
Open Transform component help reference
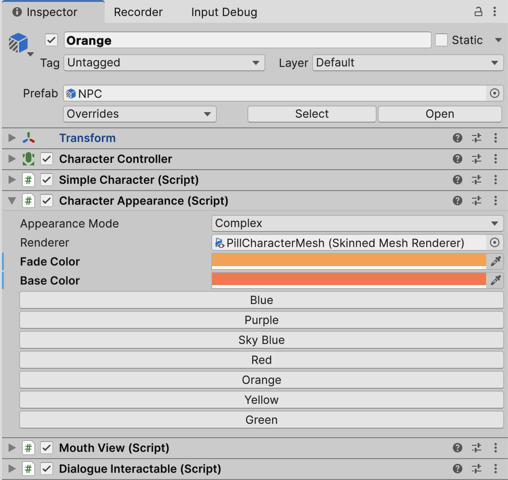click(x=458, y=138)
